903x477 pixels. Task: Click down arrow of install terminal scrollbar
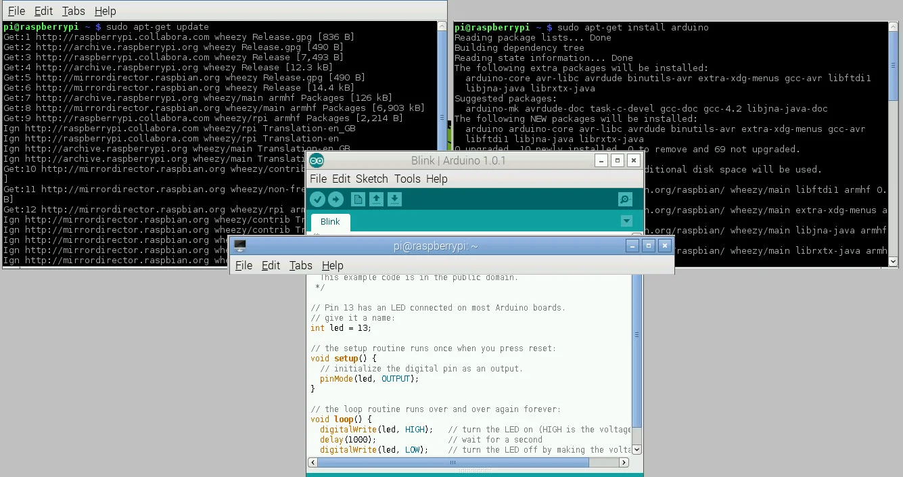point(893,261)
